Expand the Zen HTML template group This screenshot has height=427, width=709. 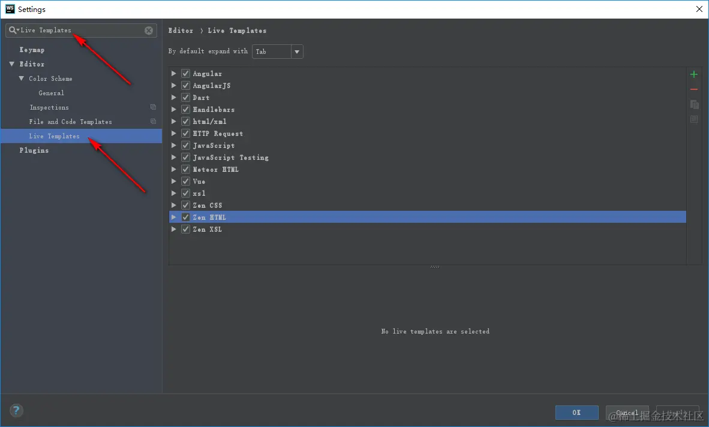click(173, 217)
